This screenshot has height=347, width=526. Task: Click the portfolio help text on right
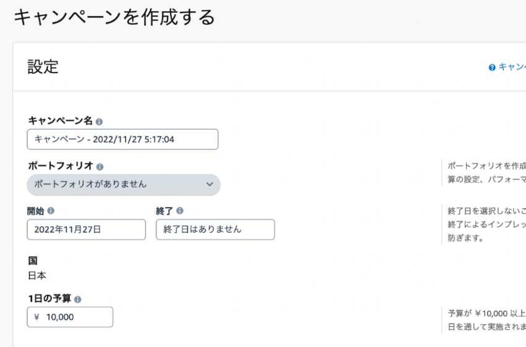[x=487, y=173]
